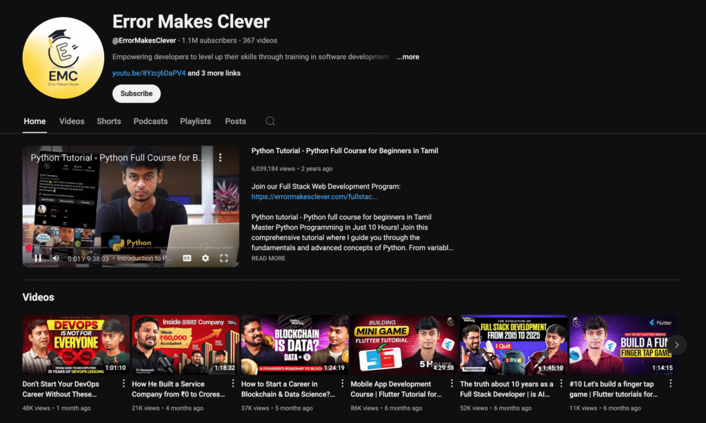Screen dimensions: 706x423
Task: Open options for How He Built a Service video
Action: 233,384
